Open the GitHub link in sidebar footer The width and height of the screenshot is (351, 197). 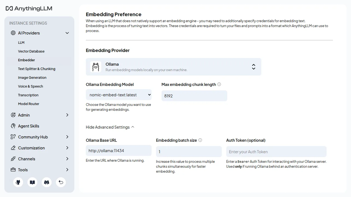pos(18,182)
